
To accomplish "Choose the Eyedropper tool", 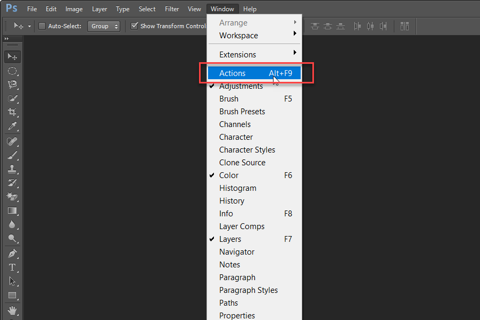I will 12,126.
